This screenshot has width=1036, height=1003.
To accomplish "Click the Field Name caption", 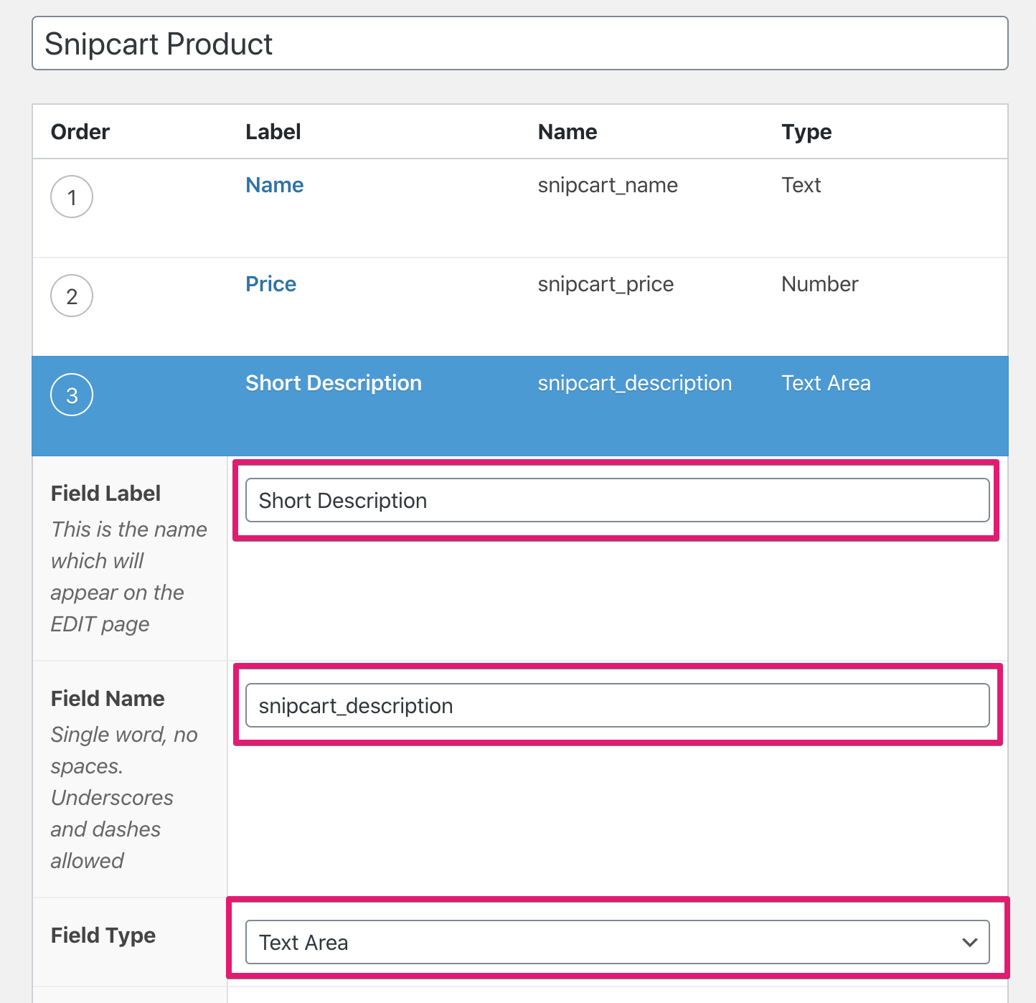I will point(108,699).
